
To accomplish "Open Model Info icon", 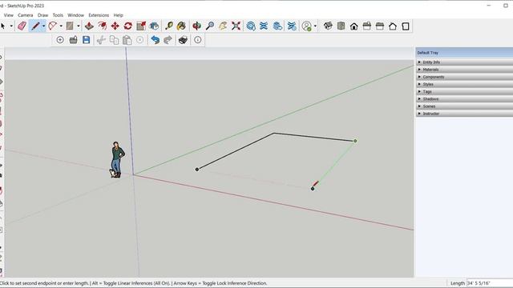I will [x=198, y=40].
